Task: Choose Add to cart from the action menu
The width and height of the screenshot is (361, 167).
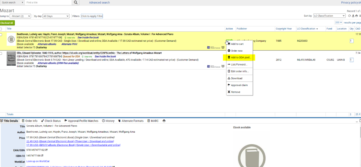Action: pyautogui.click(x=240, y=44)
